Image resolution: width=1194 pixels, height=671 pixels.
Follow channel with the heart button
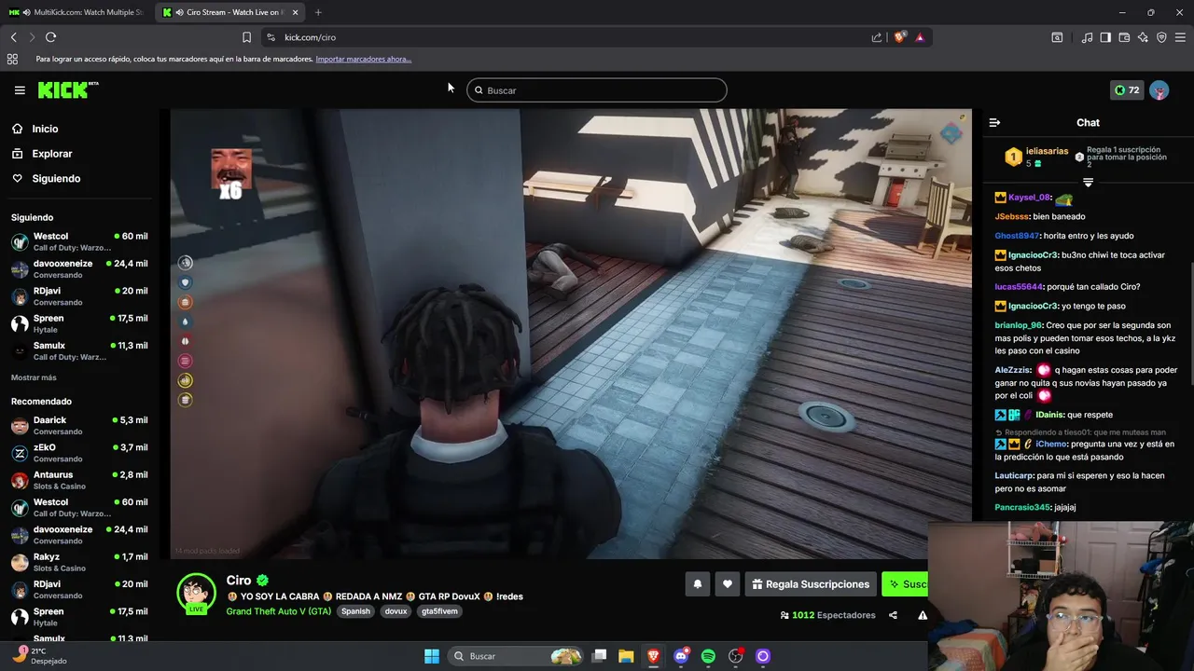point(728,584)
